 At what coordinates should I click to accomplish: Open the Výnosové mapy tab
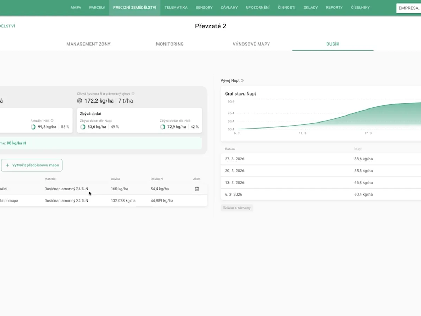point(251,44)
